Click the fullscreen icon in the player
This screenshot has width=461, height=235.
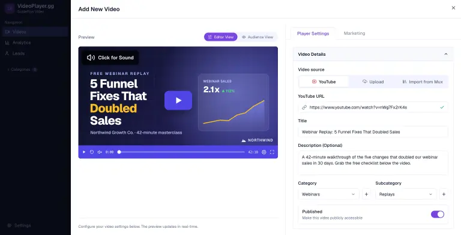pos(272,152)
